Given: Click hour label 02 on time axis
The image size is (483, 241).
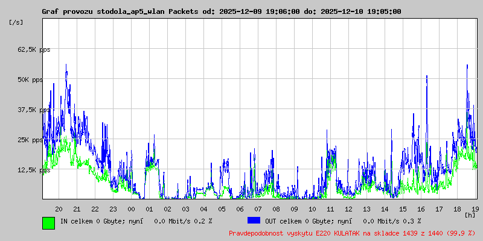Looking at the screenshot, I should [x=167, y=209].
